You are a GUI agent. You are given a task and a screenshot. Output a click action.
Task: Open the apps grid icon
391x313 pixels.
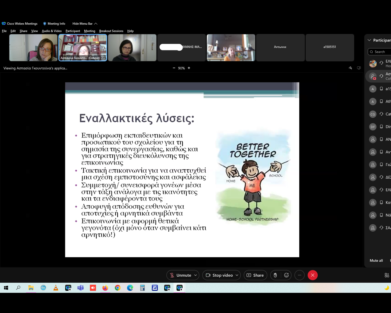tap(387, 275)
